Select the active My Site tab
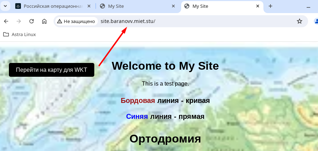 click(222, 6)
